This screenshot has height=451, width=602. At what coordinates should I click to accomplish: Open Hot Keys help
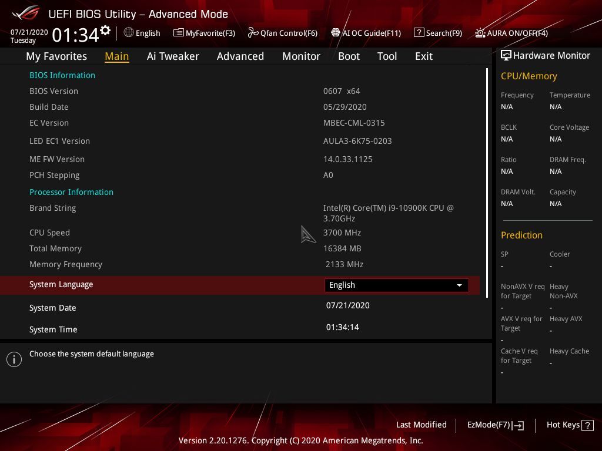pyautogui.click(x=570, y=425)
